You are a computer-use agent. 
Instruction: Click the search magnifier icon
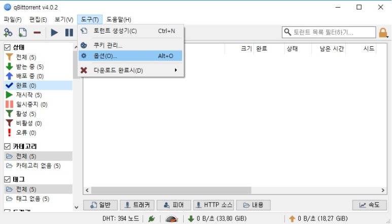coord(288,32)
